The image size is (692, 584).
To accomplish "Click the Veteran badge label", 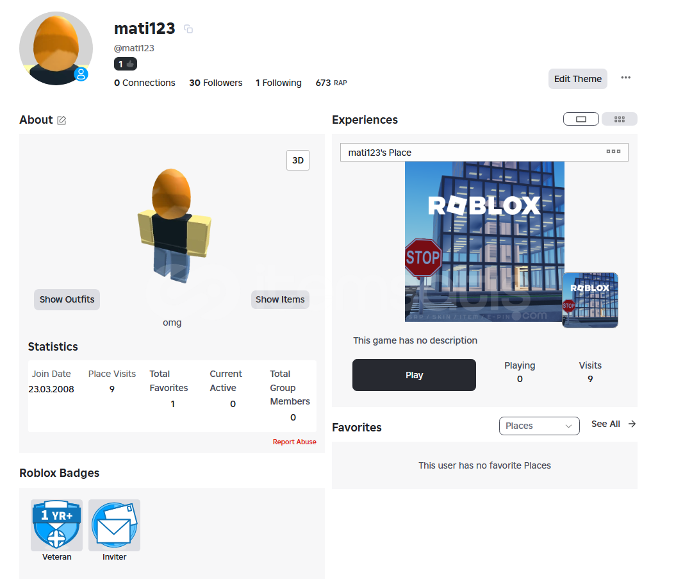I will click(x=56, y=557).
